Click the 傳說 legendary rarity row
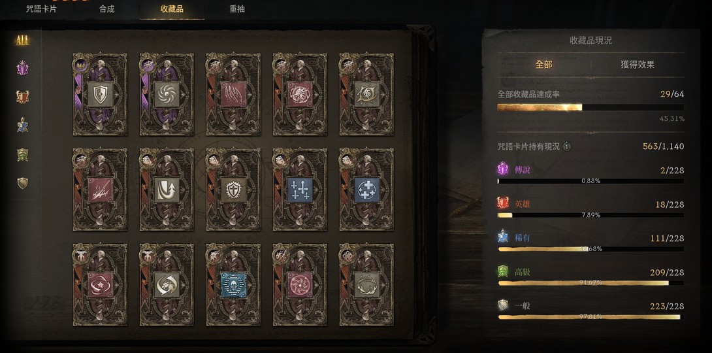Image resolution: width=712 pixels, height=353 pixels. [x=591, y=175]
